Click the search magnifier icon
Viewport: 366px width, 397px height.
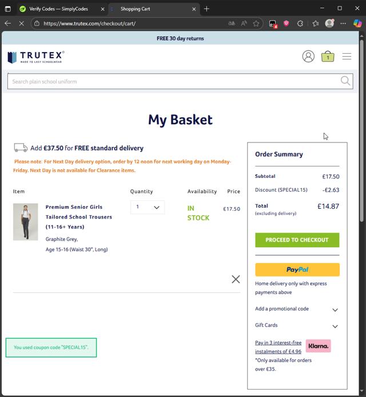coord(345,81)
